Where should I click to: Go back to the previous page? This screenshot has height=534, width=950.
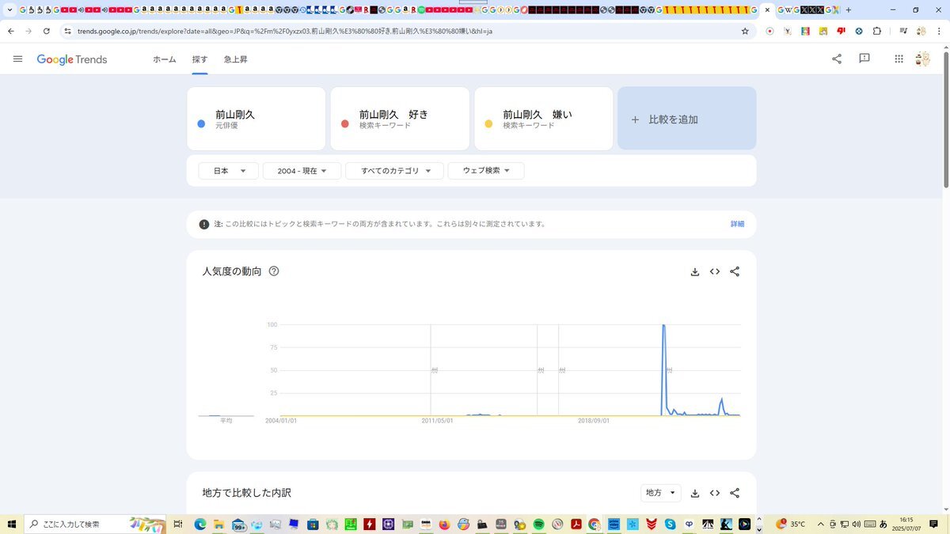11,31
